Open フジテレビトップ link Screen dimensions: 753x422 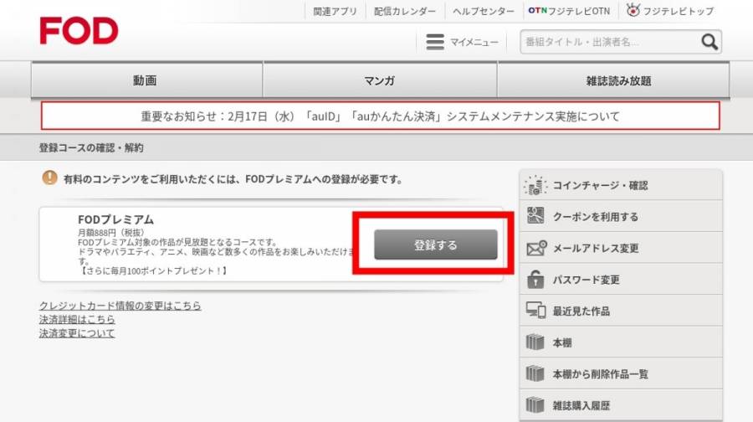point(670,11)
